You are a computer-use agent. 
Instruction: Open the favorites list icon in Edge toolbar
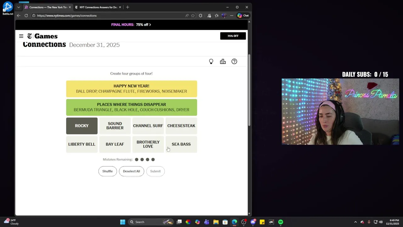tap(217, 15)
